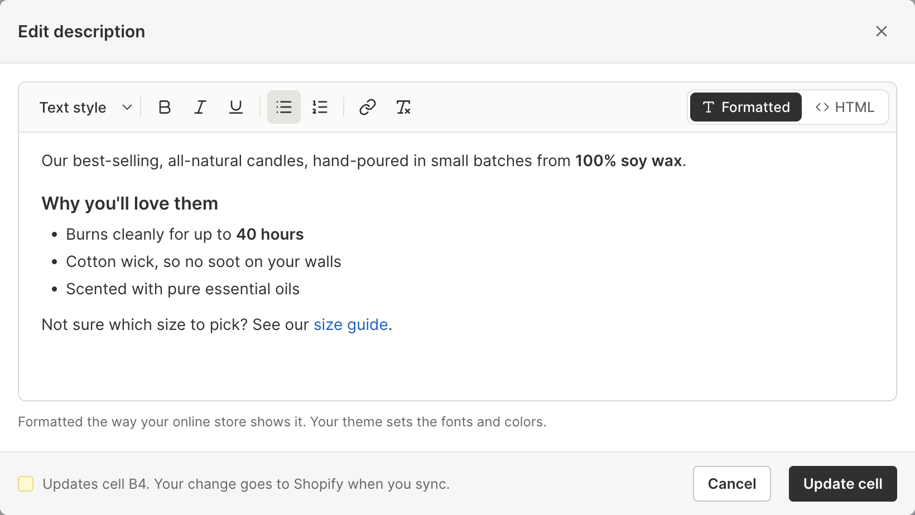
Task: Switch to Formatted view
Action: (746, 107)
